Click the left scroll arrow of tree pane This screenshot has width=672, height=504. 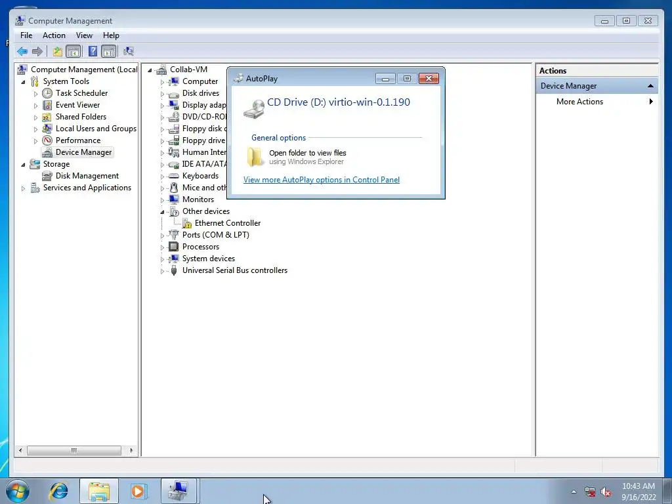click(x=20, y=450)
